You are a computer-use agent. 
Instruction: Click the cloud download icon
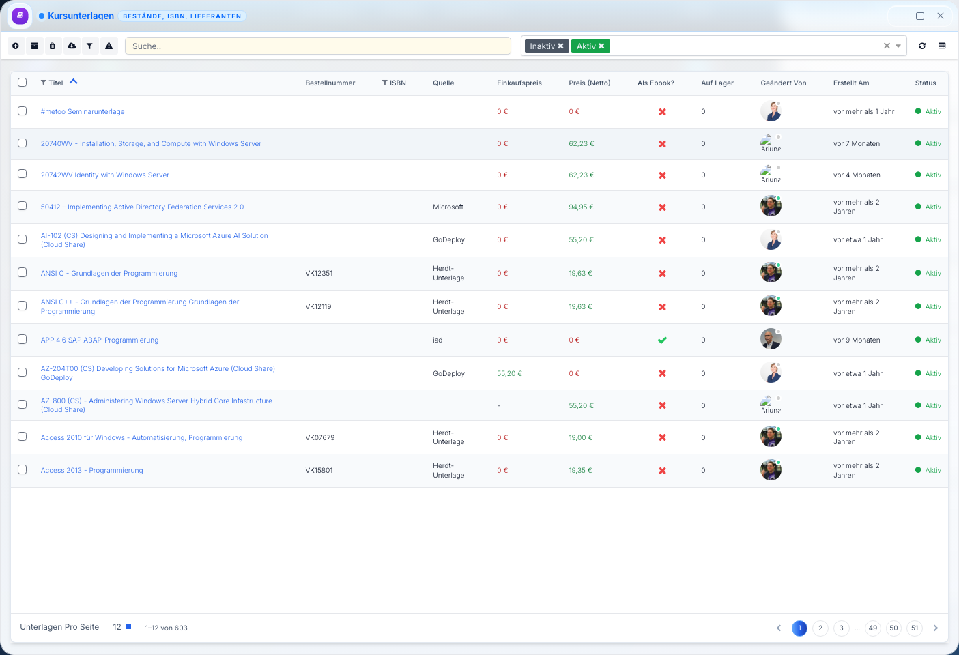pos(72,46)
